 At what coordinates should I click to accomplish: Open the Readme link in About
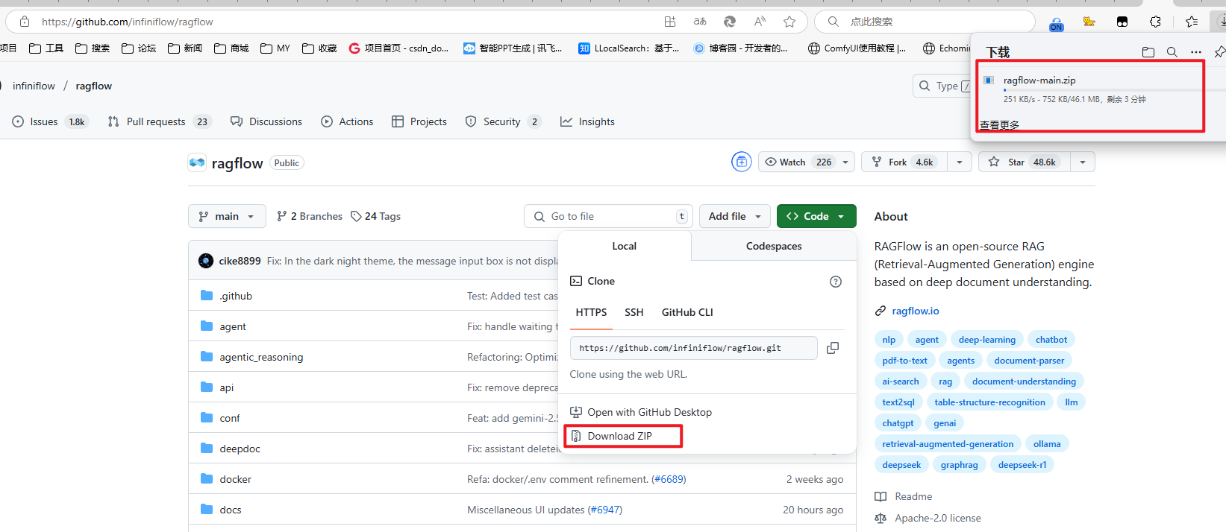click(x=913, y=496)
